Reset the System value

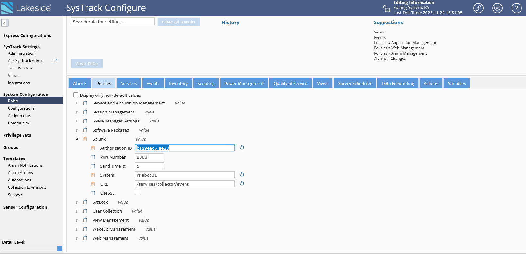pos(242,174)
